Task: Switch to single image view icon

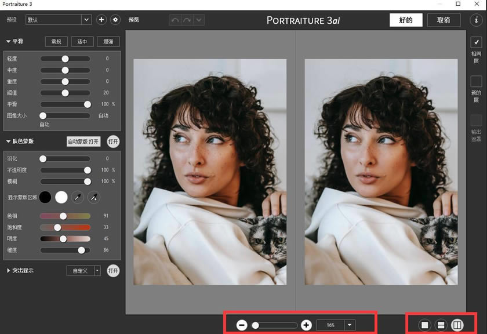Action: point(424,324)
